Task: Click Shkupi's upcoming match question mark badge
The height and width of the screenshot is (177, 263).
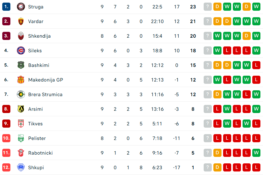Action: (208, 168)
